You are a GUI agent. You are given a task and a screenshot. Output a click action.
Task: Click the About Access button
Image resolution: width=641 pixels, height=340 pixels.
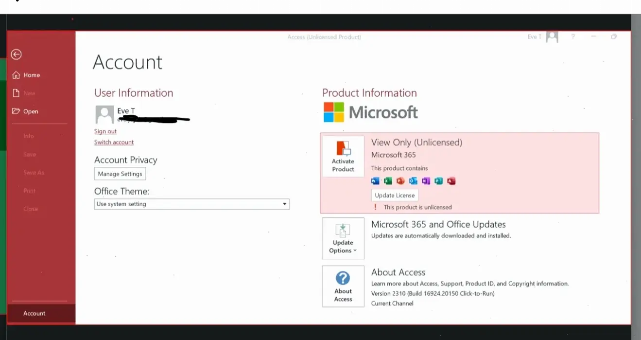click(343, 286)
